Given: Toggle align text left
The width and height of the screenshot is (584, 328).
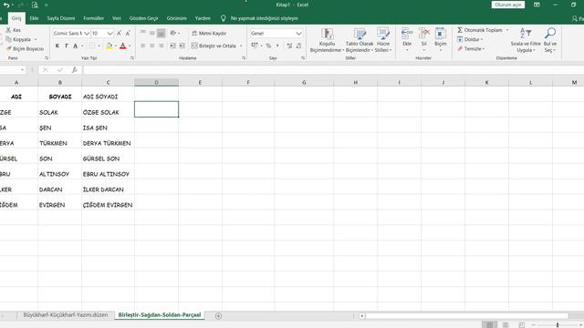Looking at the screenshot, I should (143, 46).
